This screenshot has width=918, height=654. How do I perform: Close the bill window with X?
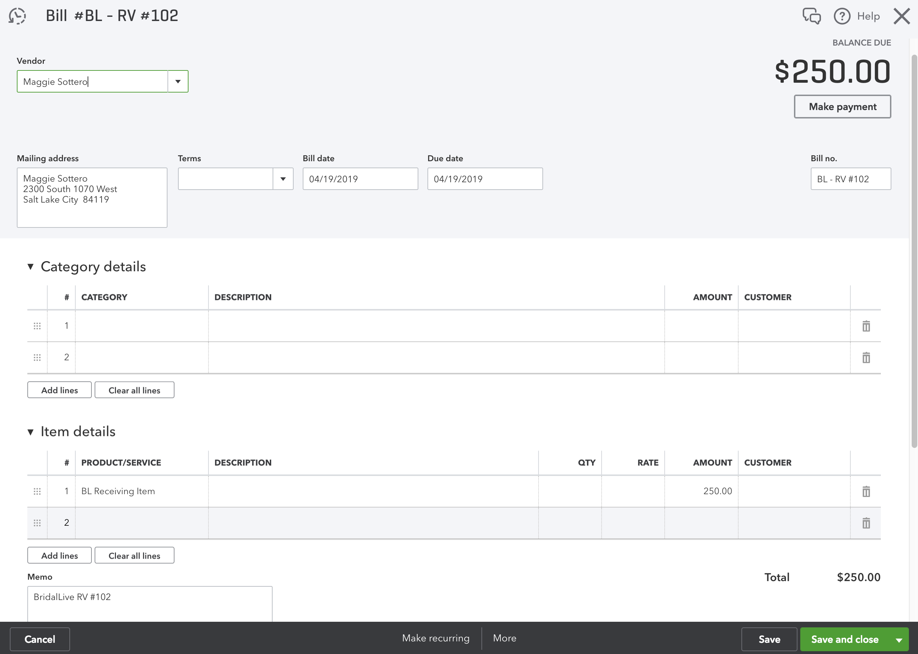902,16
